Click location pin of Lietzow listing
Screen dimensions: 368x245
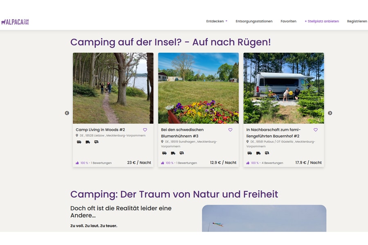pyautogui.click(x=77, y=136)
